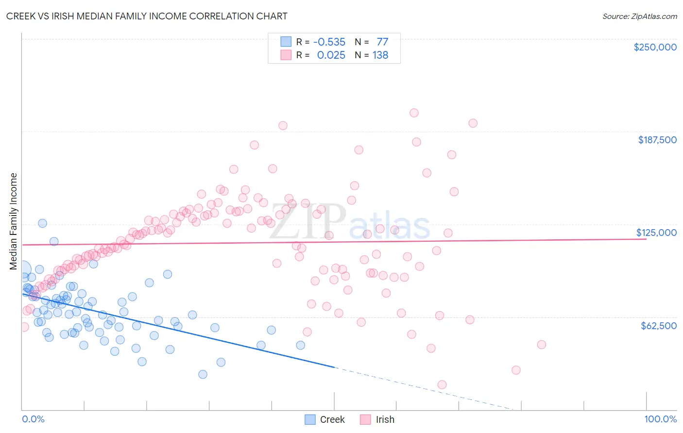The image size is (683, 433).
Task: Click the $62,500 y-axis label
Action: pyautogui.click(x=658, y=326)
